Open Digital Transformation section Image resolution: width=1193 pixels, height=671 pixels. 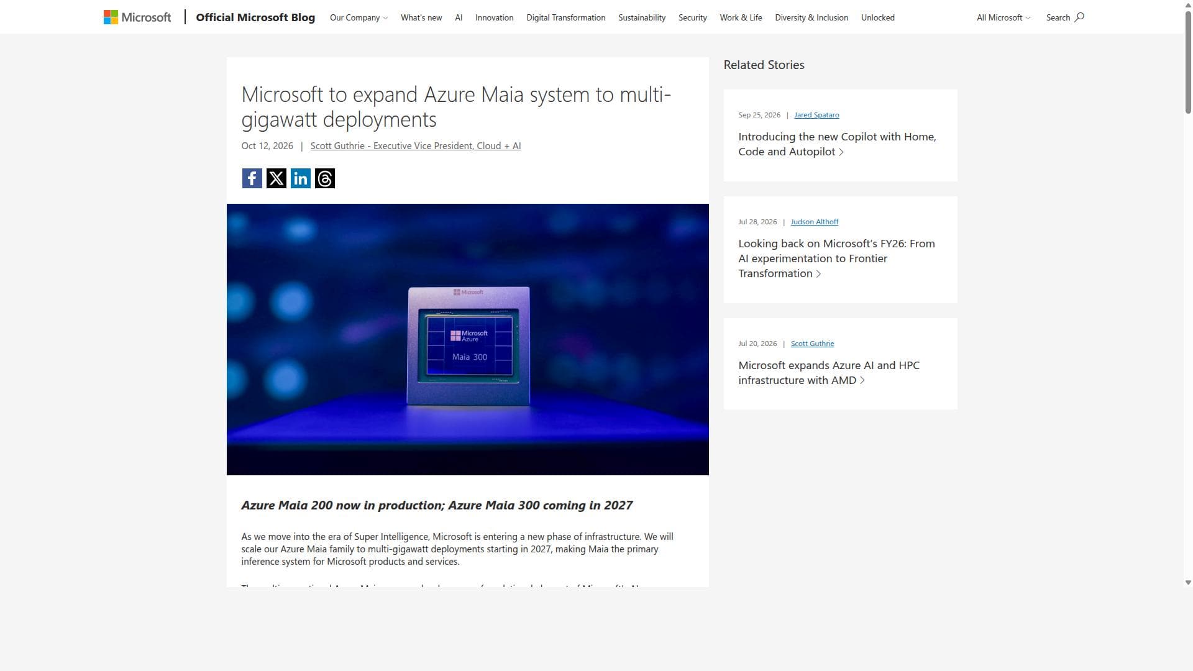pyautogui.click(x=565, y=17)
